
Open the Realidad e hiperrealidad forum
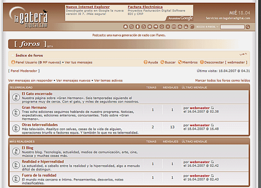(x=43, y=162)
